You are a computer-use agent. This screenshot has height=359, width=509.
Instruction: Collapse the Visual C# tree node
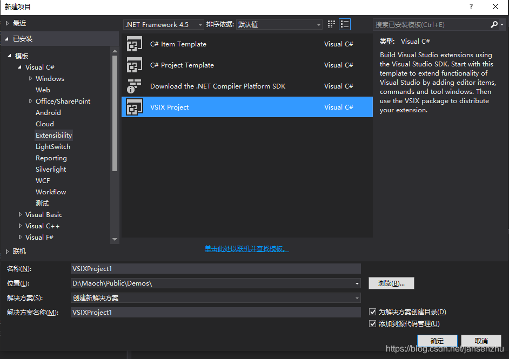pyautogui.click(x=19, y=67)
